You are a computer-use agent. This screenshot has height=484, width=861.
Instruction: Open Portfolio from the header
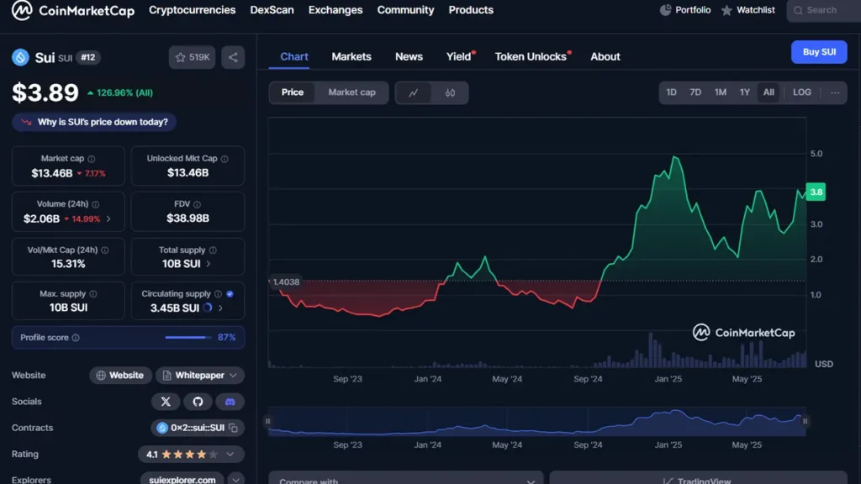685,10
